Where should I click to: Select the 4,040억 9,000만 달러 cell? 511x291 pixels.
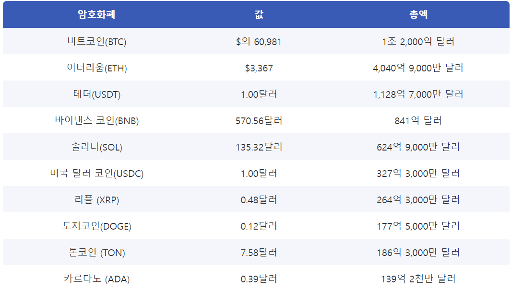[418, 68]
